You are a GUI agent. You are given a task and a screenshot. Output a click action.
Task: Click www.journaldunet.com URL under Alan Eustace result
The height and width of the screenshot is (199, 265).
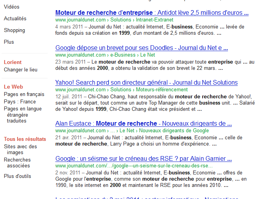pos(80,131)
